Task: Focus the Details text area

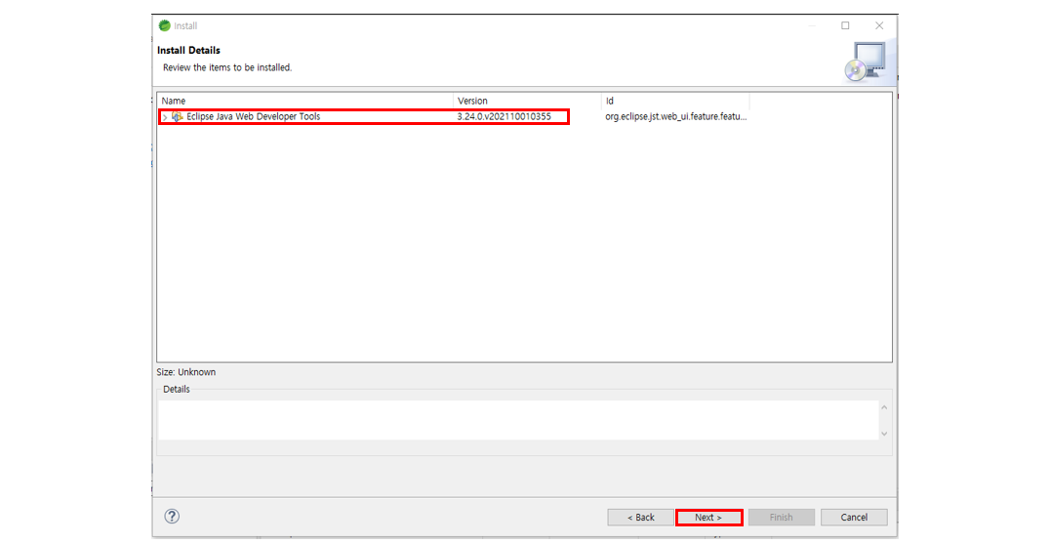Action: pos(518,420)
